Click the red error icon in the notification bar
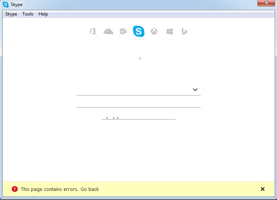Viewport: 277px width, 200px height. point(15,189)
